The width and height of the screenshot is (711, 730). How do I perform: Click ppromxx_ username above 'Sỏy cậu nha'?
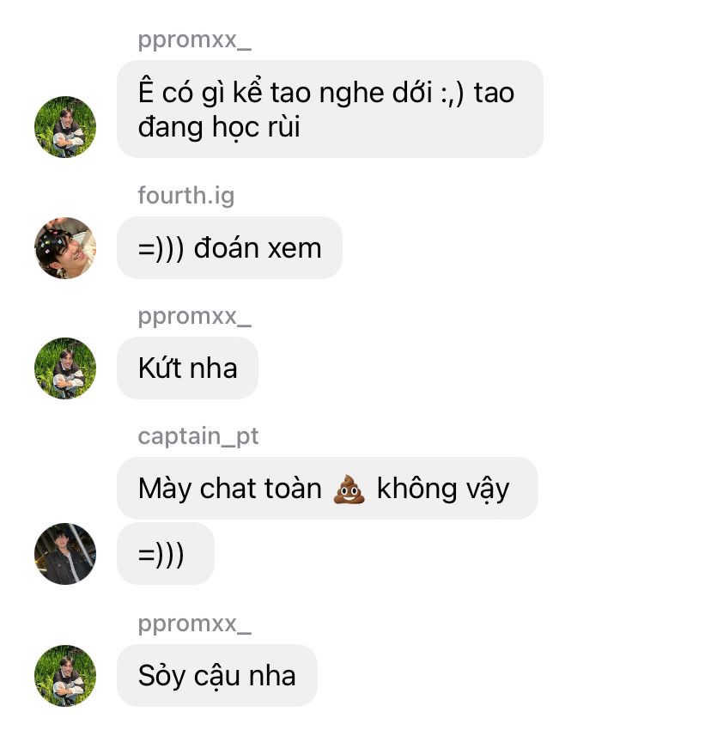click(194, 624)
